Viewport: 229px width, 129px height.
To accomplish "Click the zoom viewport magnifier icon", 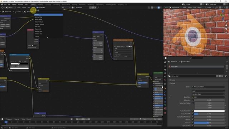I will pos(226,21).
